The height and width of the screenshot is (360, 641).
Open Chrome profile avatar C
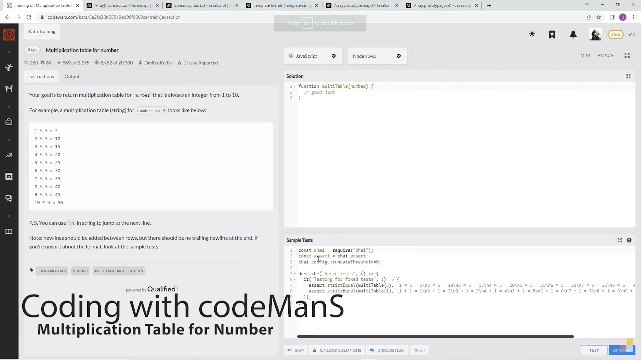tap(623, 17)
